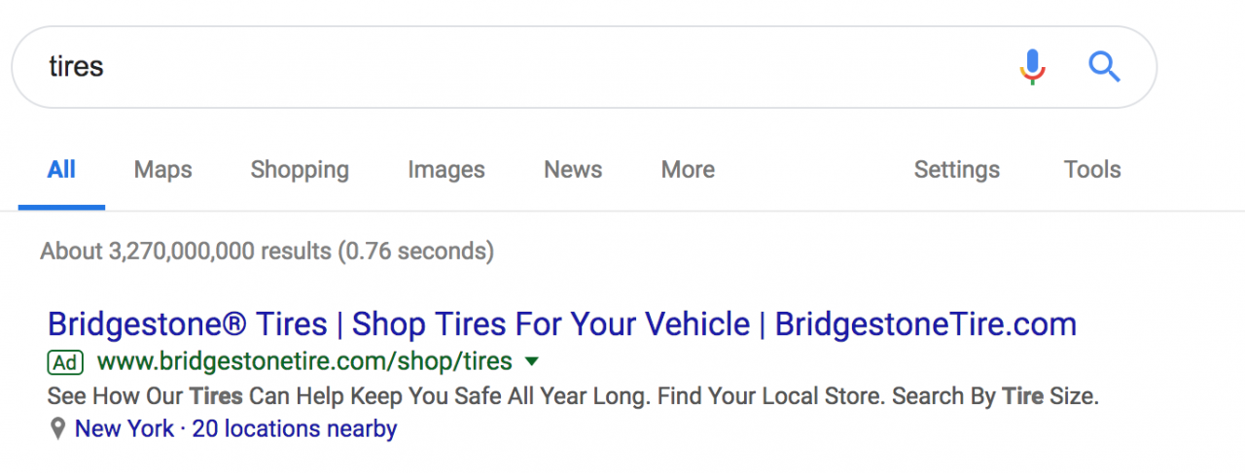Click the location pin beside New York
Image resolution: width=1245 pixels, height=473 pixels.
[58, 428]
